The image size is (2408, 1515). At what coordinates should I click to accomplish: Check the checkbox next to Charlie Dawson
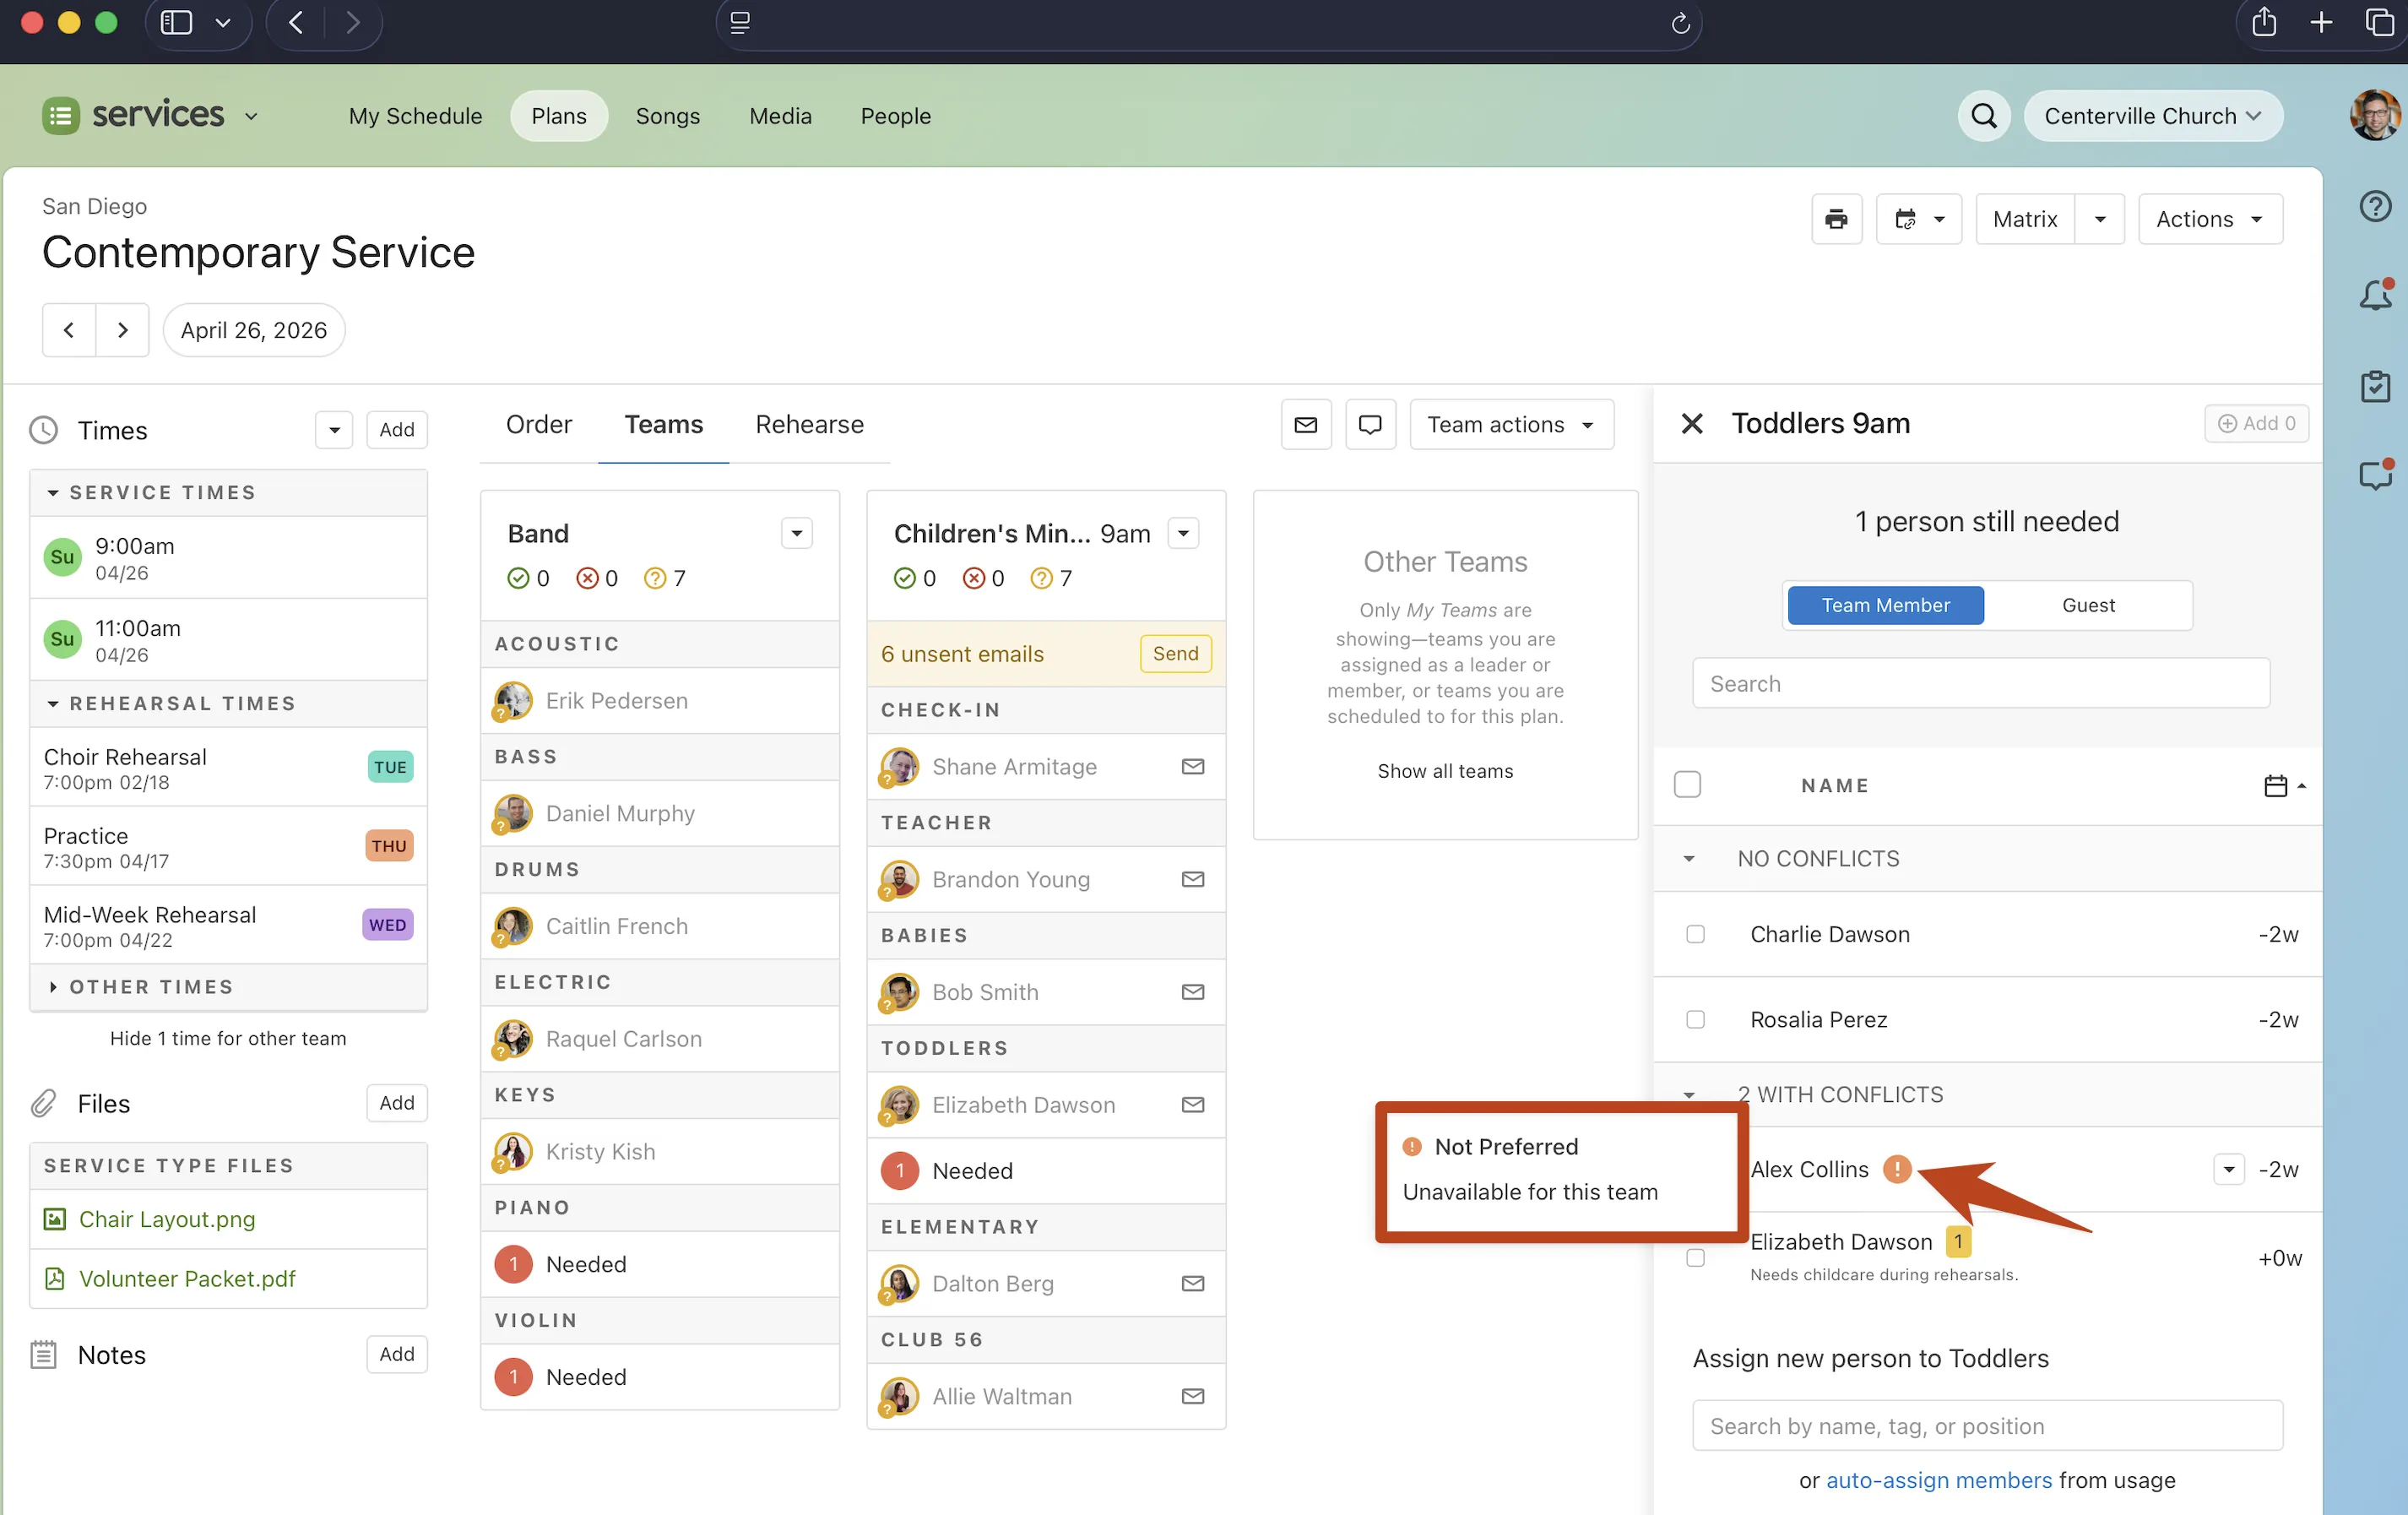(x=1695, y=934)
